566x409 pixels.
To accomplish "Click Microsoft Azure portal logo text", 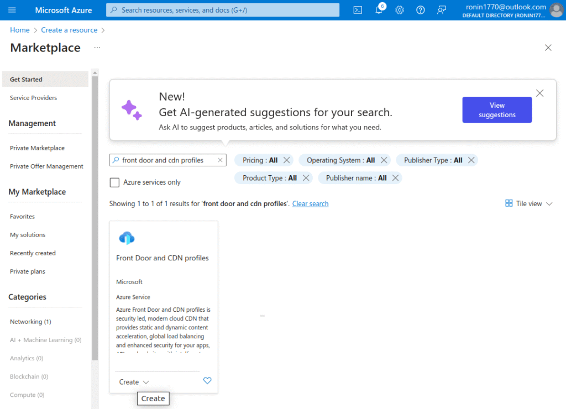I will click(x=64, y=10).
